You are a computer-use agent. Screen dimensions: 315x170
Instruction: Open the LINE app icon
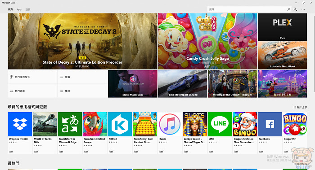click(220, 124)
